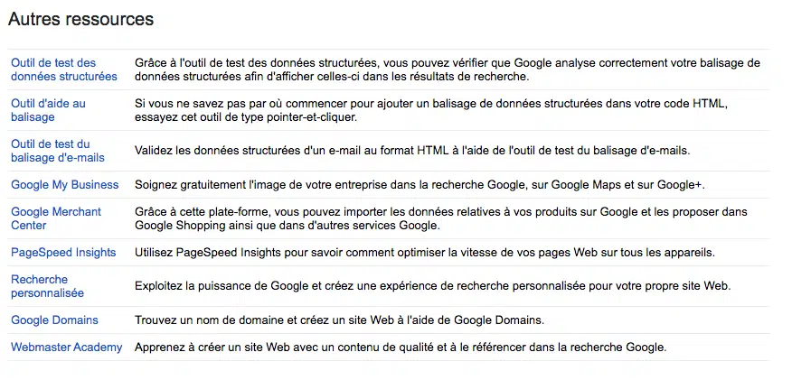Click the description mentioning pointer-et-cliquer
Screen dimensions: 792x380
tap(430, 110)
